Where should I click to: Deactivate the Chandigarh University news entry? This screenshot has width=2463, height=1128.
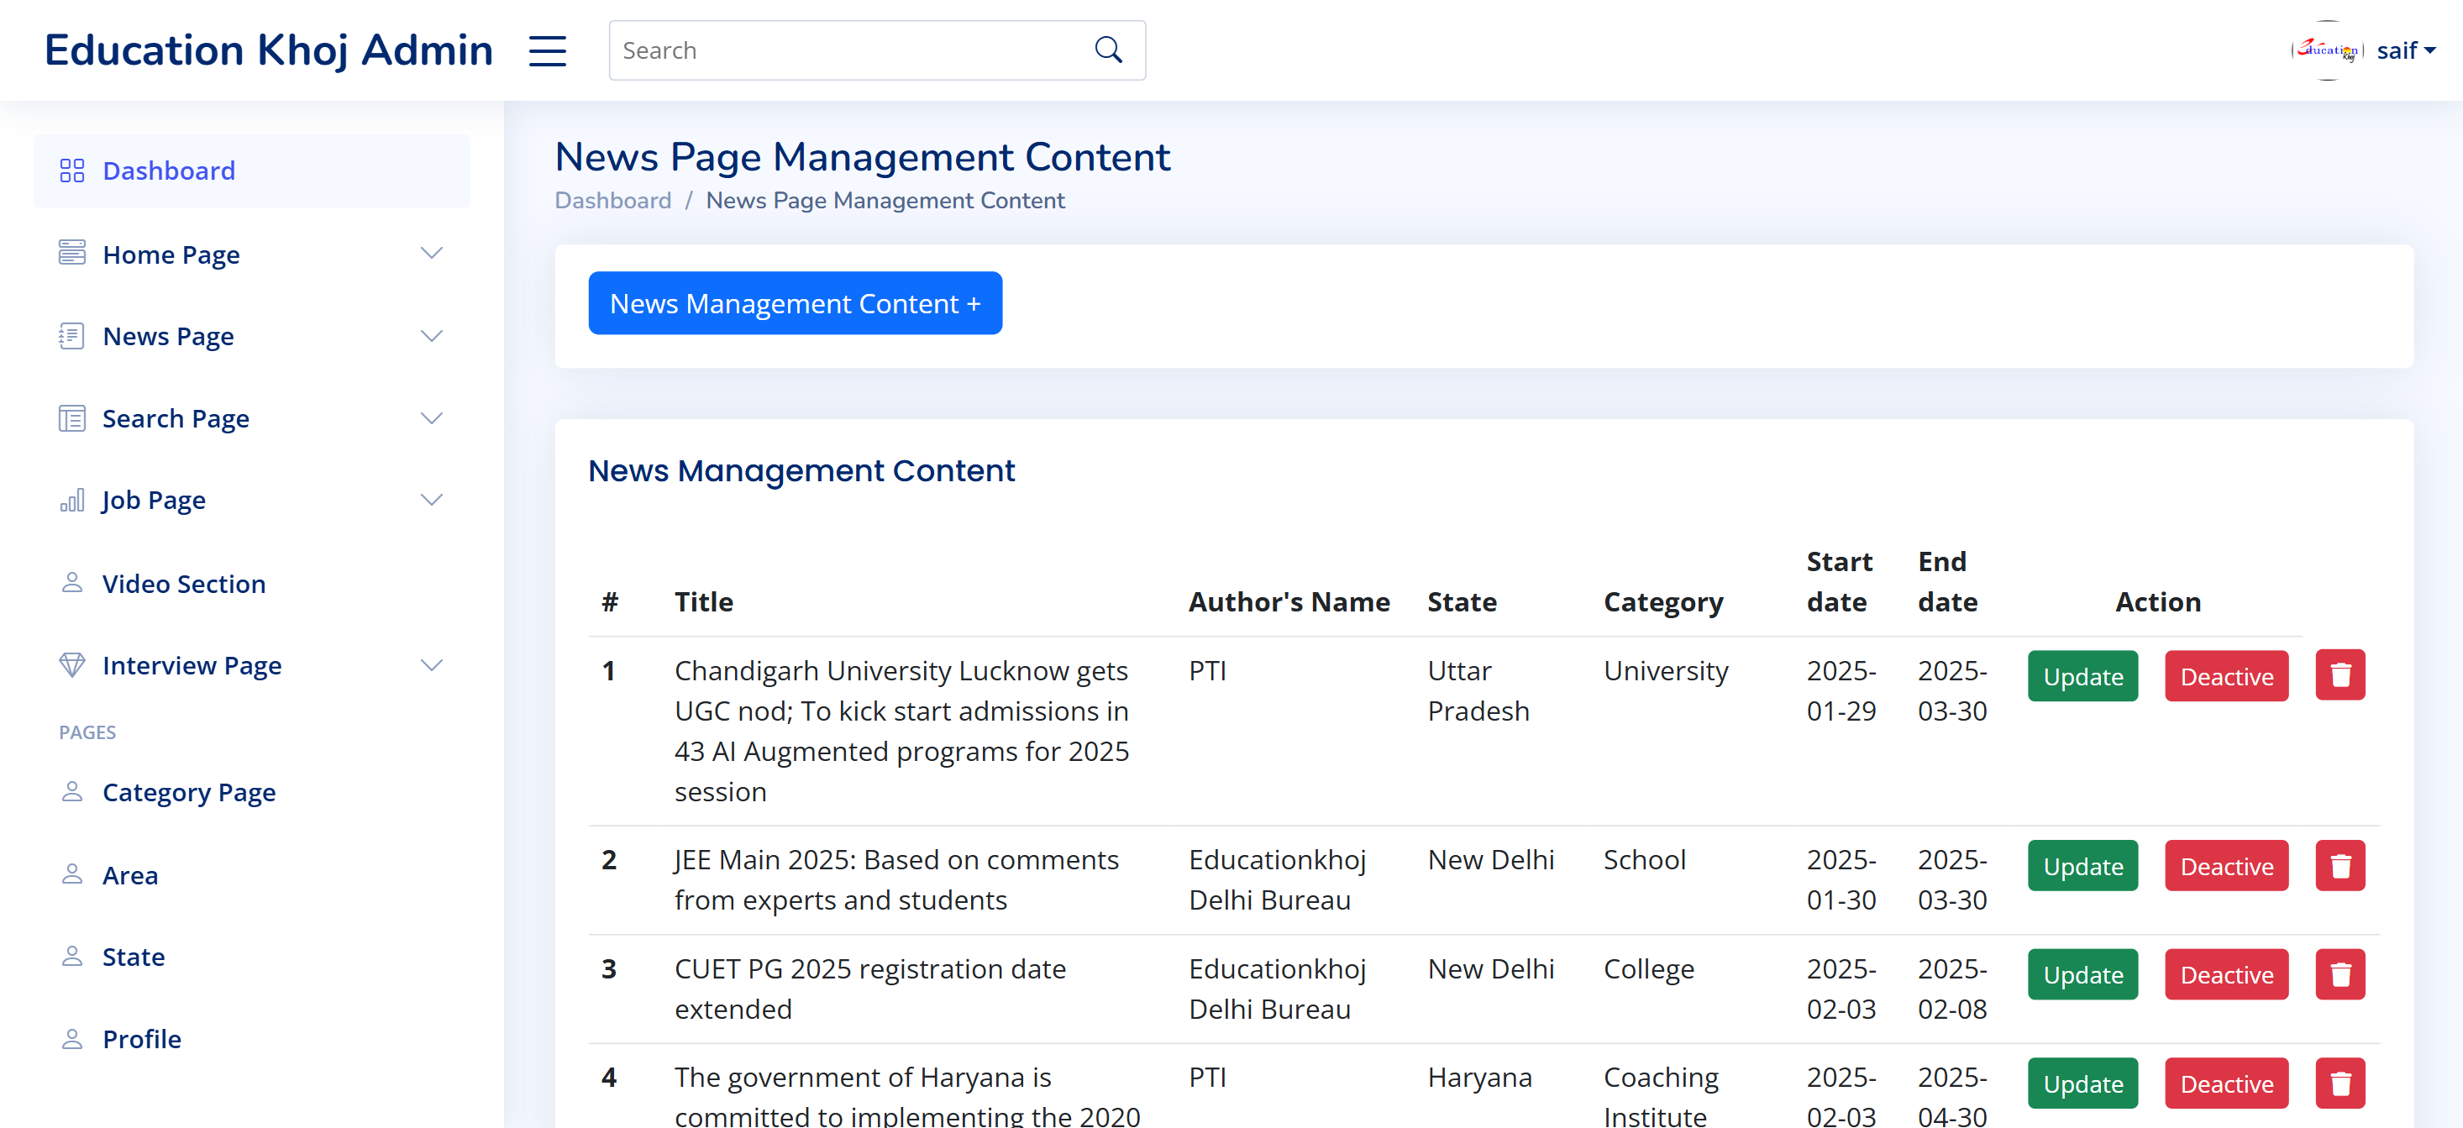[2226, 676]
